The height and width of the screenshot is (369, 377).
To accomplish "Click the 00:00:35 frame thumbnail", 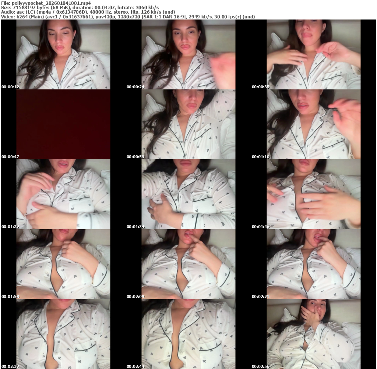I will 313,54.
